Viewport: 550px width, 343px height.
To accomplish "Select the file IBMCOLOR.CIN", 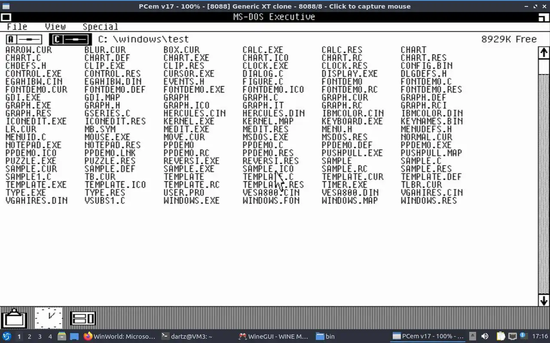I will (353, 113).
